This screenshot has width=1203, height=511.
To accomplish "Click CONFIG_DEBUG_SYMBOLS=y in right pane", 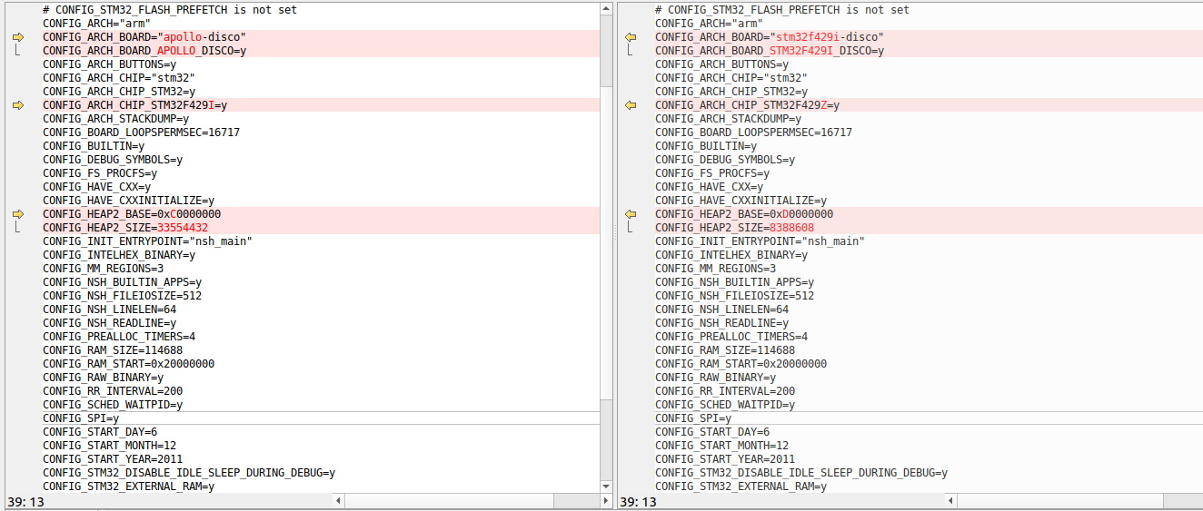I will click(x=725, y=160).
